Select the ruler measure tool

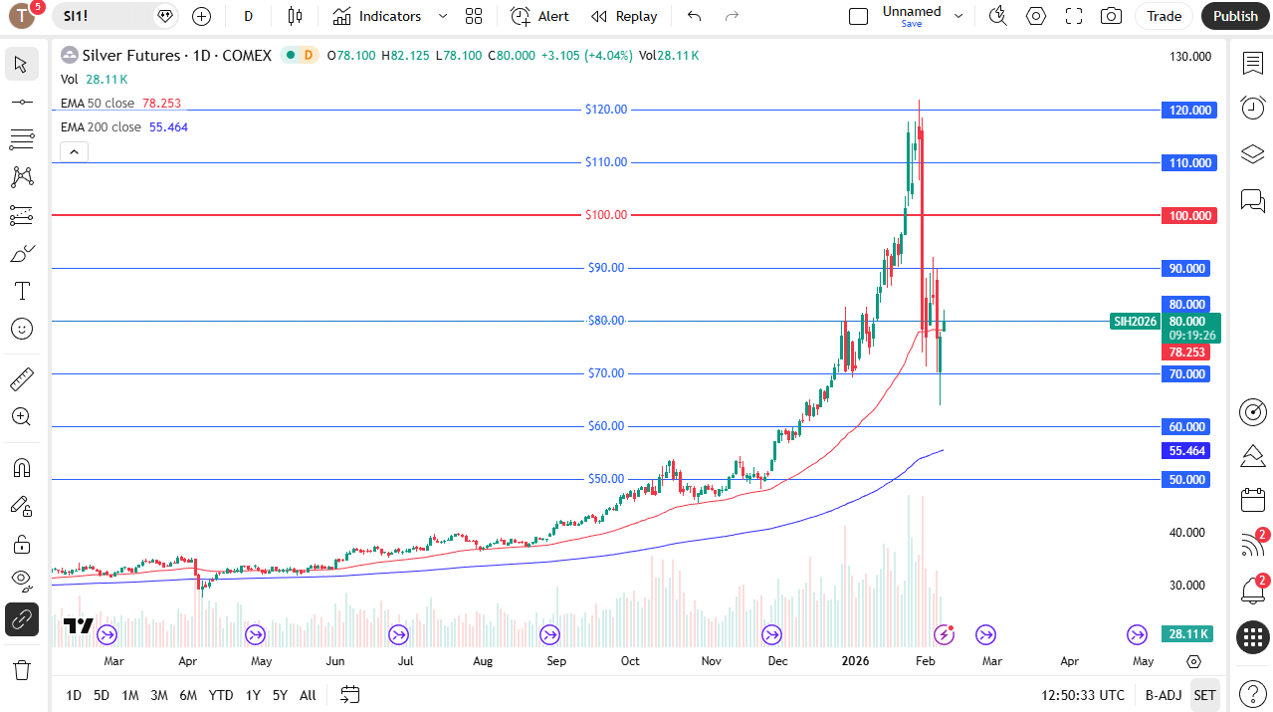click(x=21, y=379)
